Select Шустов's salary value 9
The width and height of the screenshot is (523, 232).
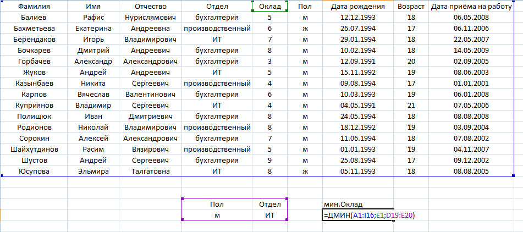269,161
